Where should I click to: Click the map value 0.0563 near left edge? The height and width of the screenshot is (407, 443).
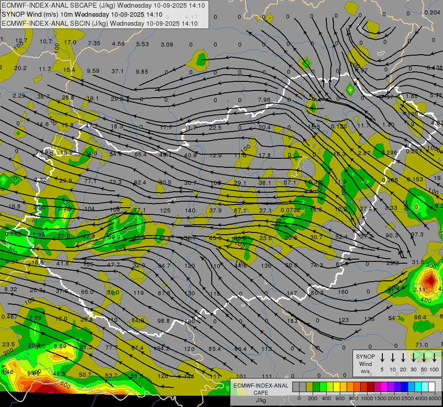pyautogui.click(x=13, y=234)
